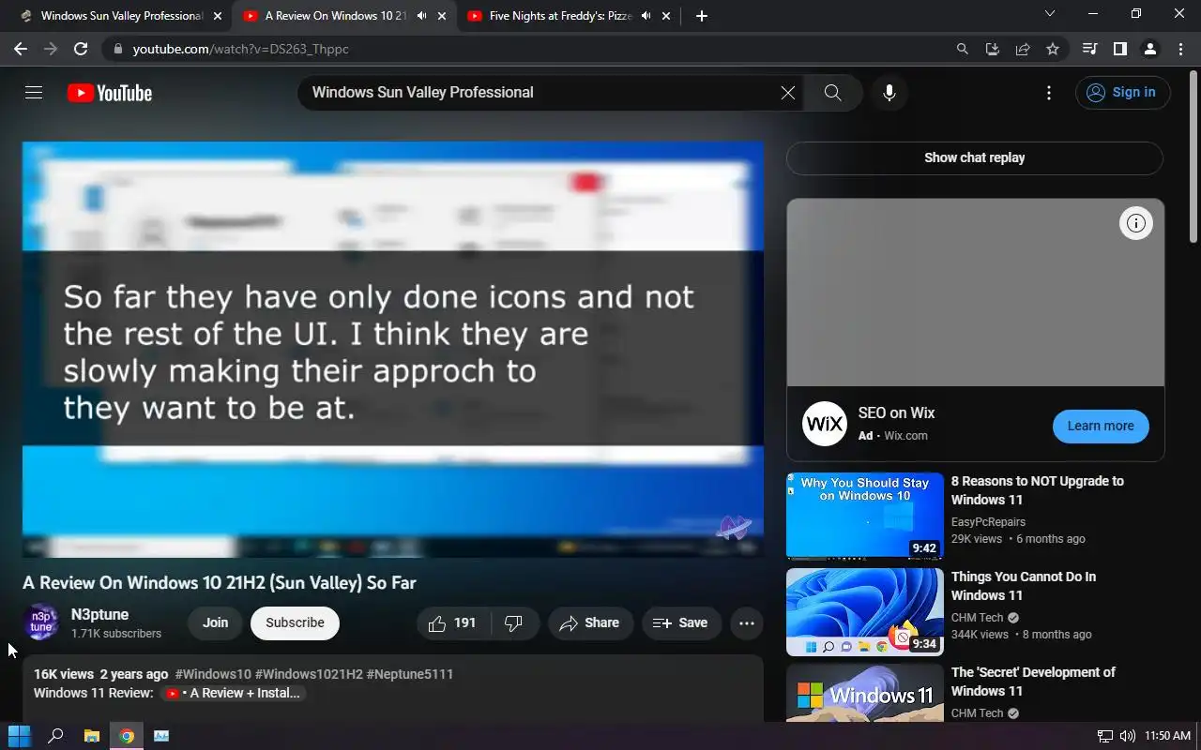Click Learn more on Wix ad
The height and width of the screenshot is (750, 1201).
tap(1101, 426)
